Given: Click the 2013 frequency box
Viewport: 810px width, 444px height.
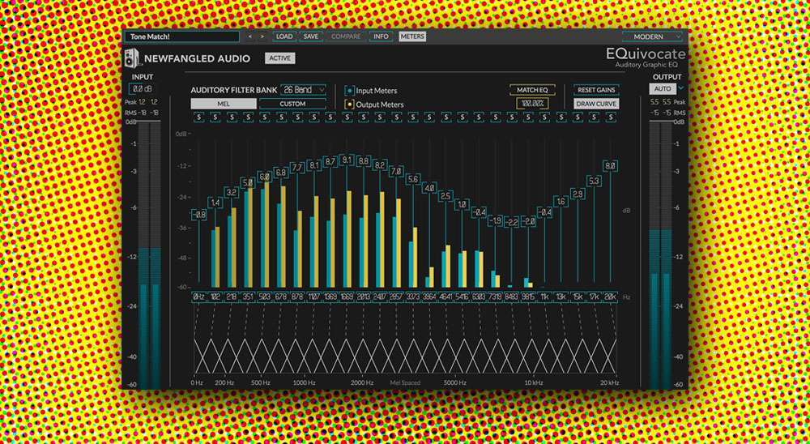Looking at the screenshot, I should (363, 297).
